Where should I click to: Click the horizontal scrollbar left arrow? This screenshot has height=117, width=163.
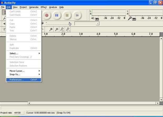[x=29, y=103]
